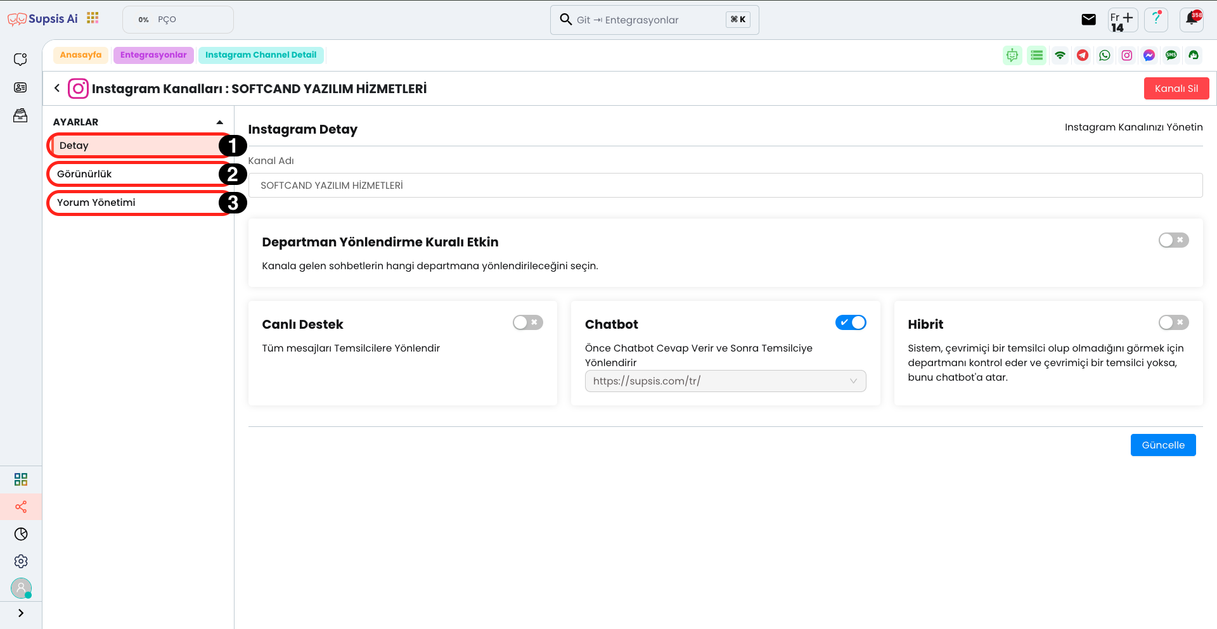Open the Instagram channel icon in top bar

click(1127, 55)
